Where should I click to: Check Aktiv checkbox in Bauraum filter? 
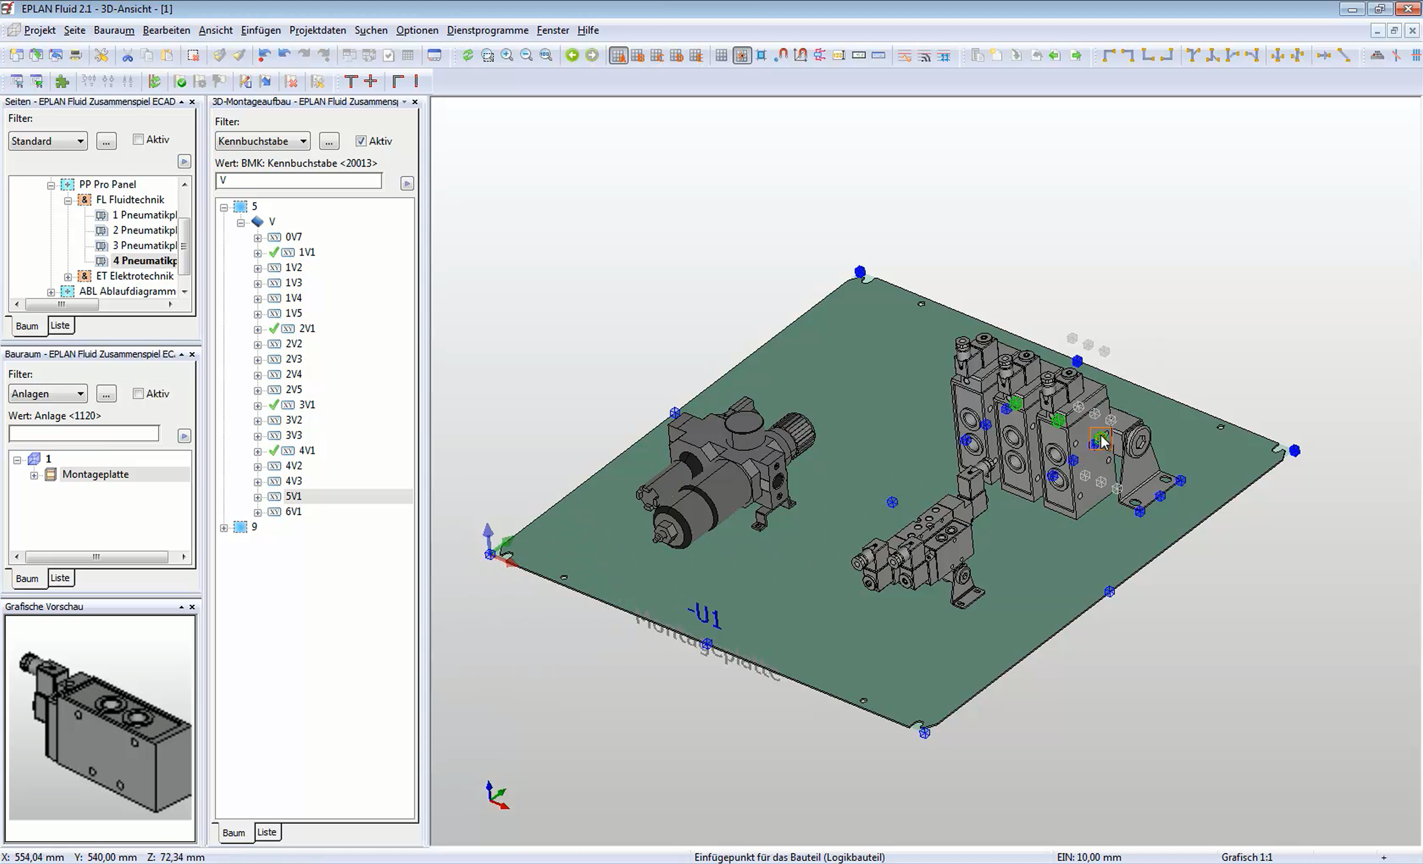click(138, 393)
